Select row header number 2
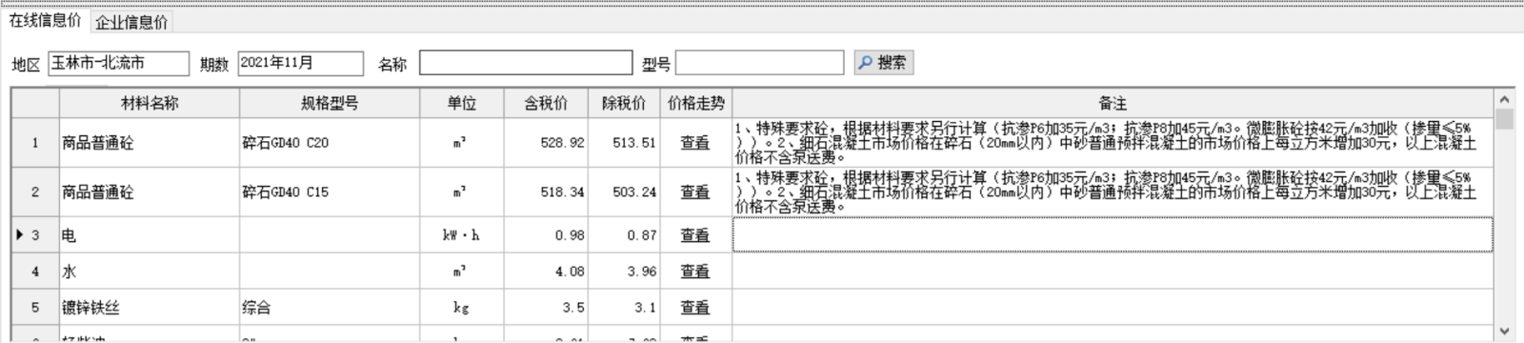This screenshot has width=1524, height=343. (x=35, y=192)
